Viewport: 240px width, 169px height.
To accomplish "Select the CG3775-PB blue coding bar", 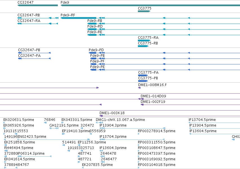I will pos(143,81).
